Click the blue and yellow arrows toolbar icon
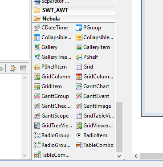This screenshot has width=163, height=167. click(13, 69)
